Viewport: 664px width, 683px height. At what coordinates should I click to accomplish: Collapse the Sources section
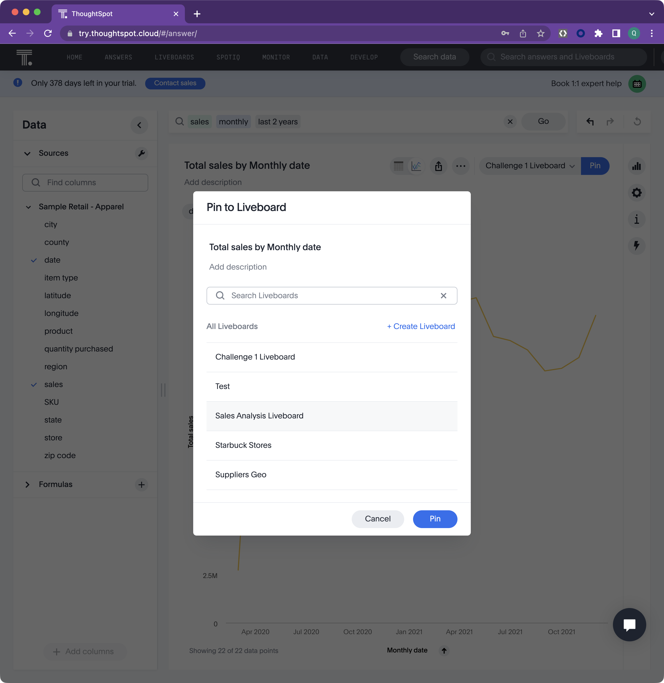point(27,154)
